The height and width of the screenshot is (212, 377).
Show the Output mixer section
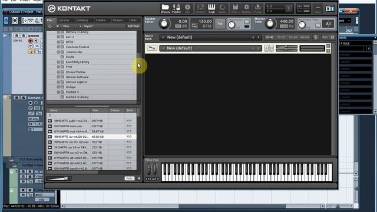tap(200, 8)
